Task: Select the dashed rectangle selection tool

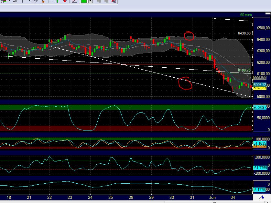Action: click(50, 1)
